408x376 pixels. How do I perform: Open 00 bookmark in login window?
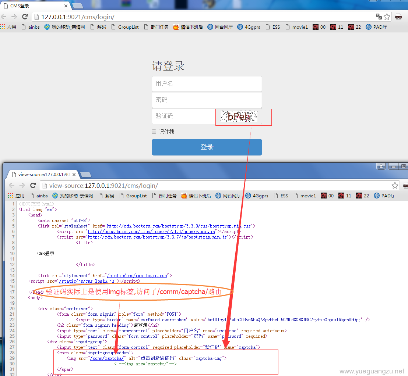point(319,27)
